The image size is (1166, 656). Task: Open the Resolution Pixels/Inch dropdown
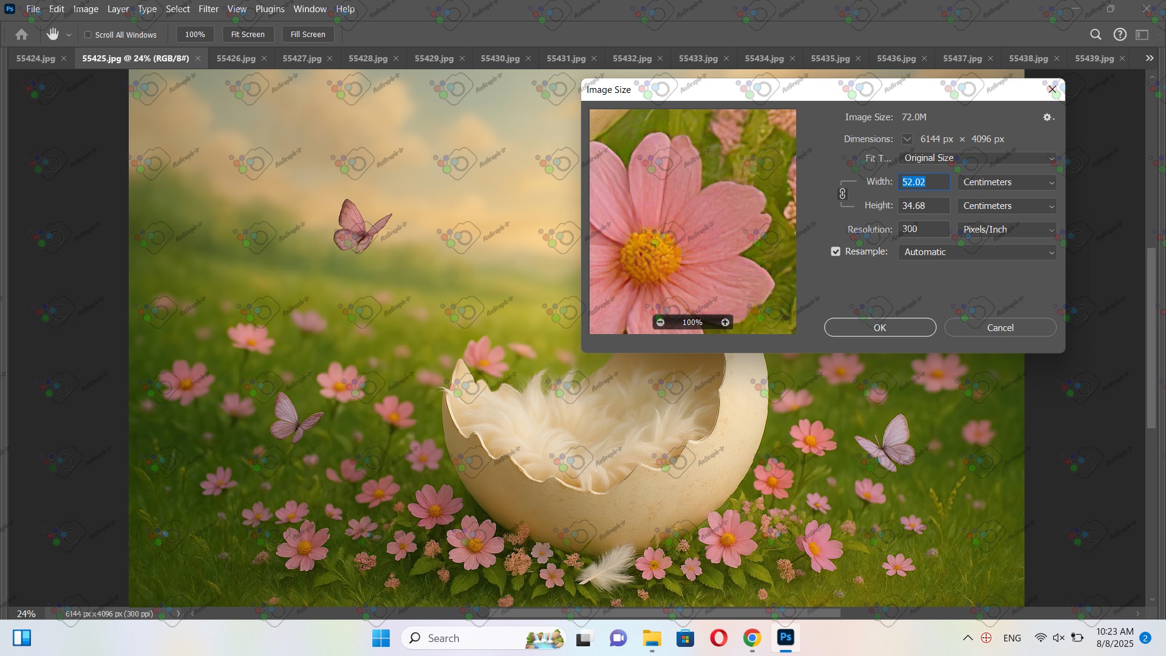coord(1007,230)
